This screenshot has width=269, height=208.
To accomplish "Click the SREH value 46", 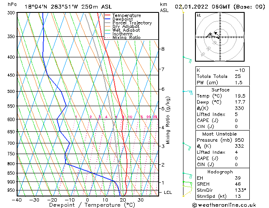I will [x=238, y=184].
